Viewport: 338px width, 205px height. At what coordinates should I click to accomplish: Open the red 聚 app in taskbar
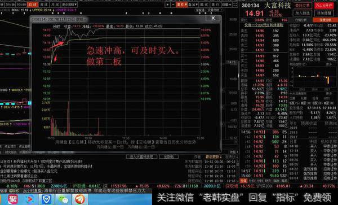[x=13, y=199]
